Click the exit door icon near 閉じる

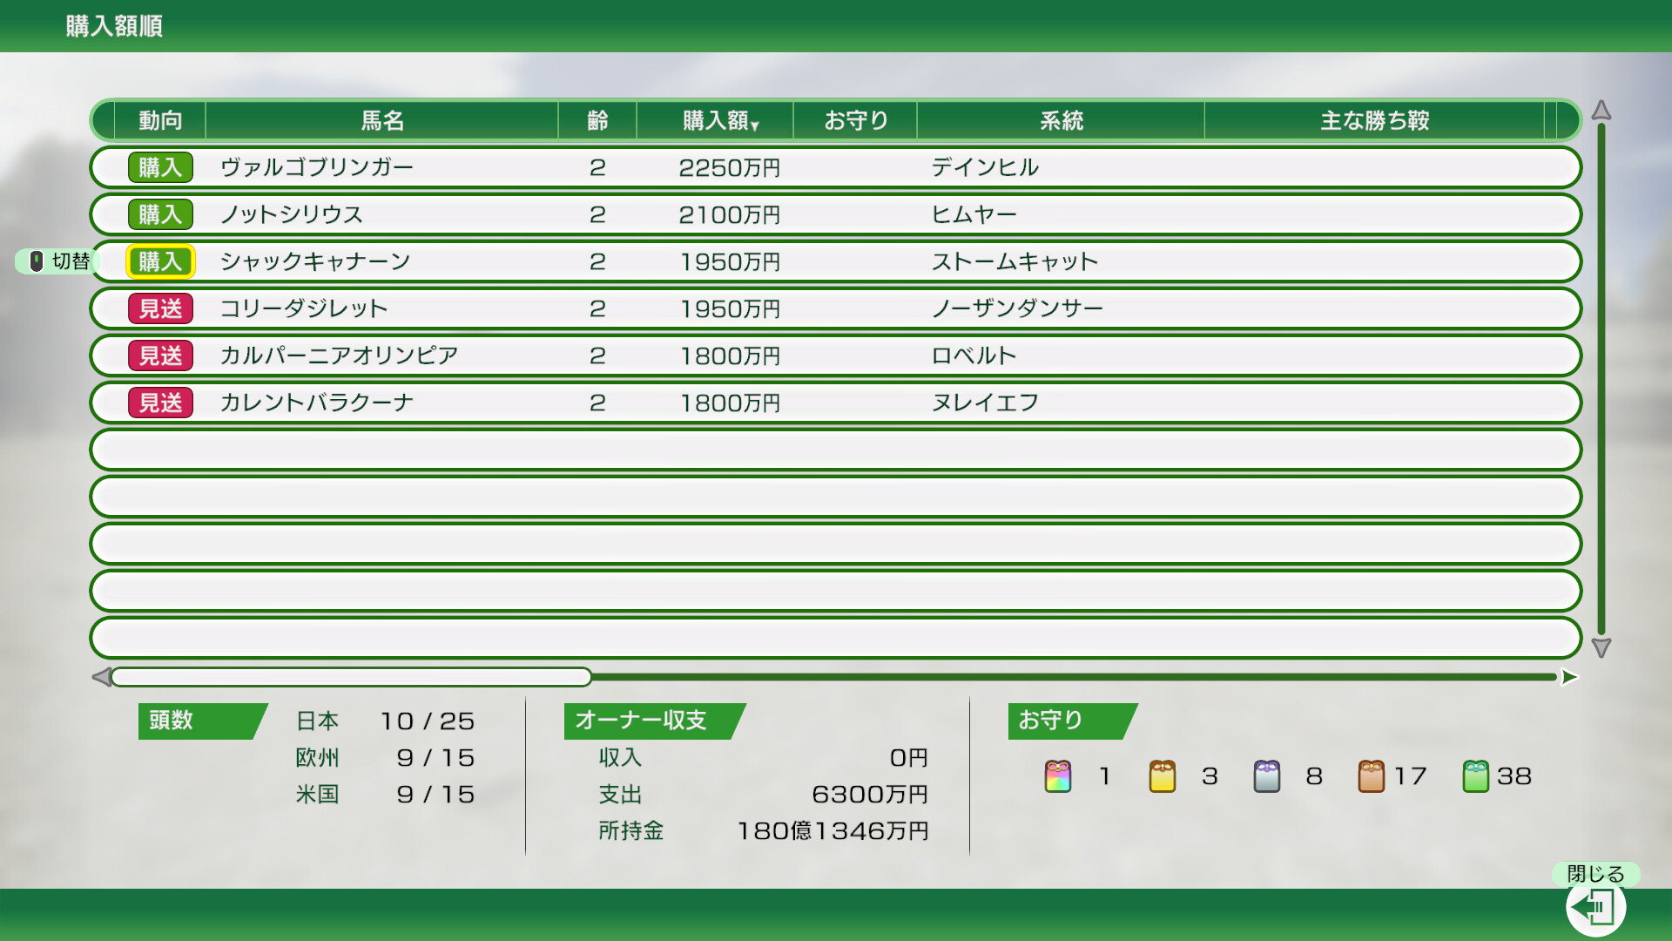(x=1596, y=906)
